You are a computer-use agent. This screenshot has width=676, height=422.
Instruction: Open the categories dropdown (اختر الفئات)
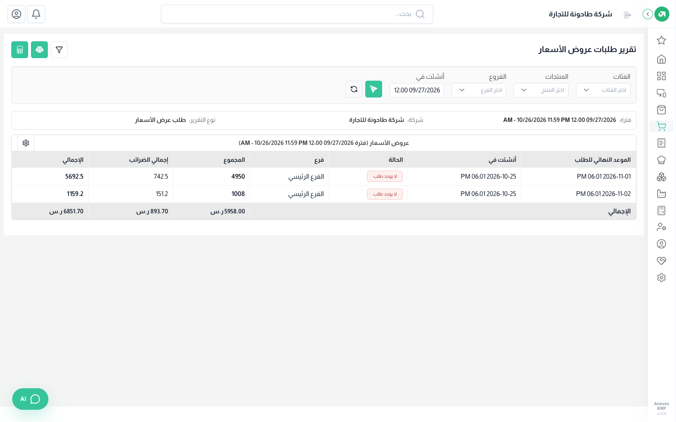(x=603, y=90)
